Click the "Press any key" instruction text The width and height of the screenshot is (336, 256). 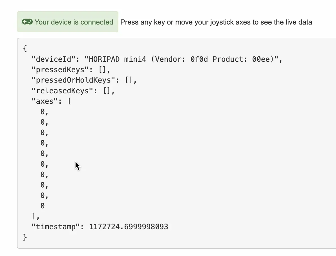click(x=216, y=22)
